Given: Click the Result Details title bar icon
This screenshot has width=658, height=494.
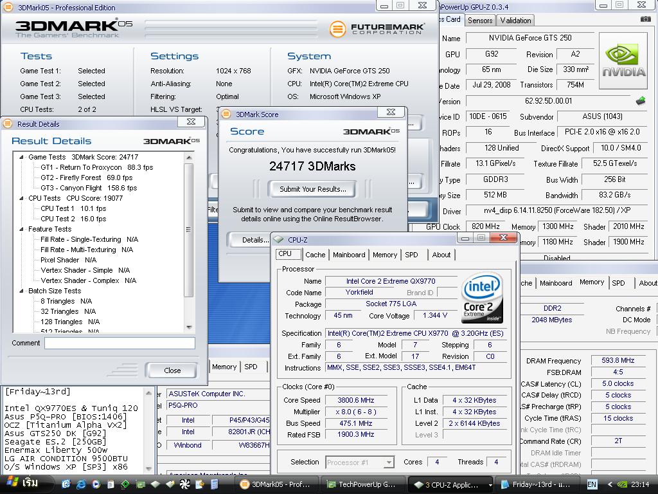Looking at the screenshot, I should (8, 123).
